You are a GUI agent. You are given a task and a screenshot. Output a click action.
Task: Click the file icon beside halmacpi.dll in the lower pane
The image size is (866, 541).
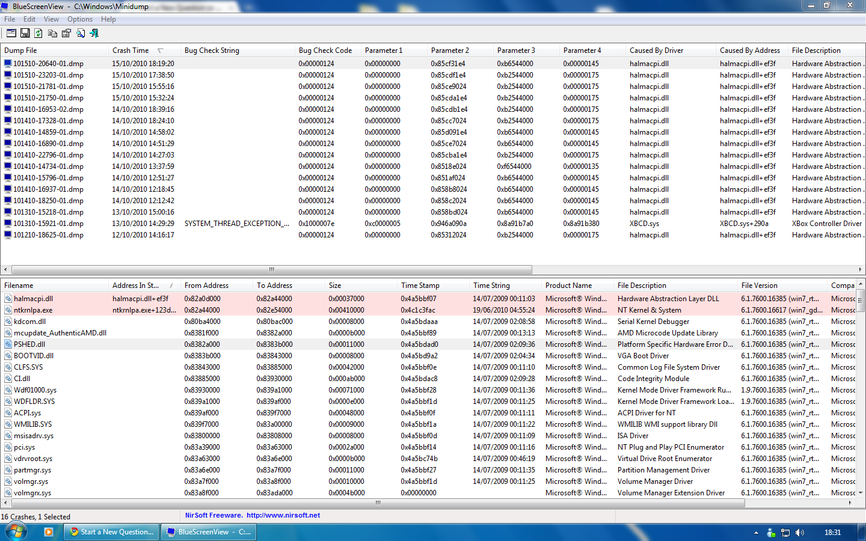click(8, 298)
